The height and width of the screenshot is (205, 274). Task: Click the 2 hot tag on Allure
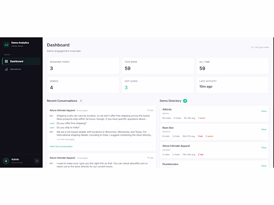(x=200, y=155)
